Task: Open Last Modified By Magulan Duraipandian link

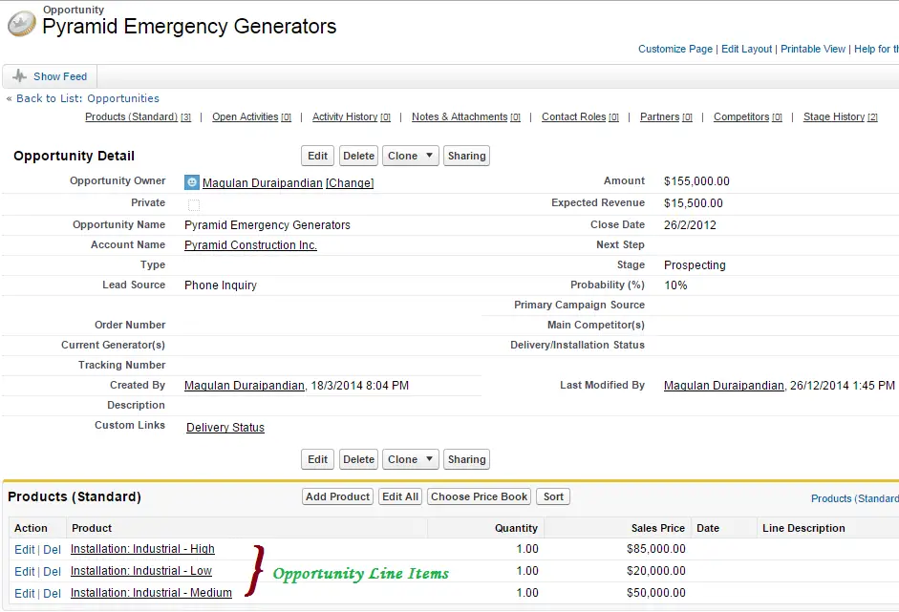Action: tap(724, 386)
